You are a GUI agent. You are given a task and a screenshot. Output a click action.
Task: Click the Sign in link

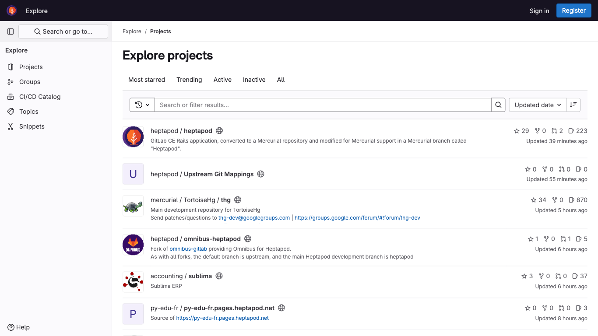[539, 11]
